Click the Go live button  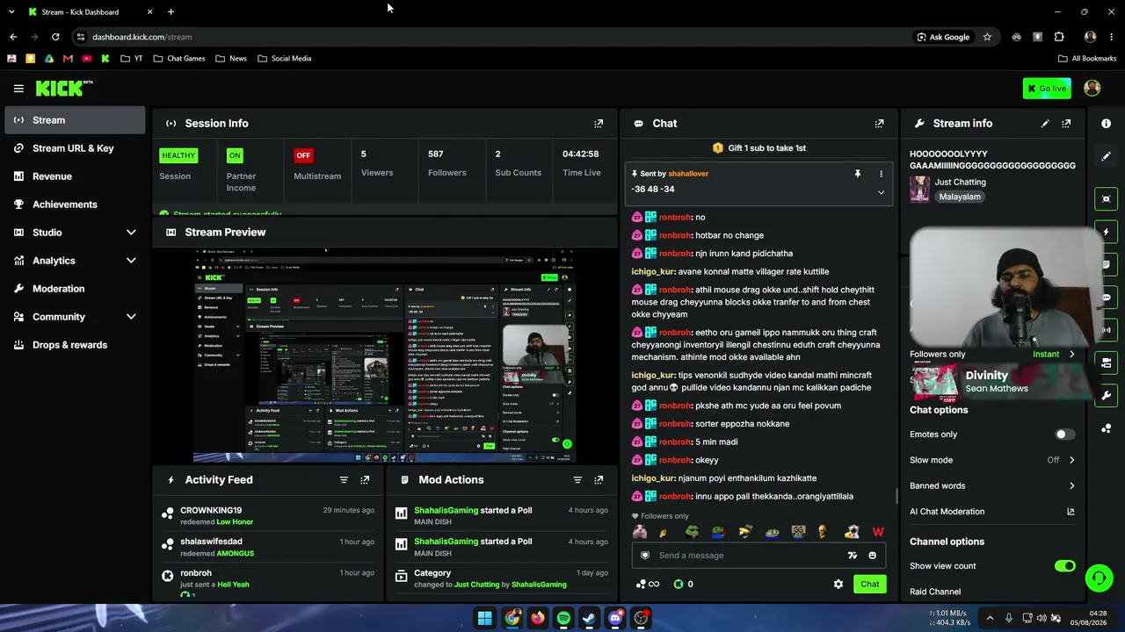(x=1047, y=88)
